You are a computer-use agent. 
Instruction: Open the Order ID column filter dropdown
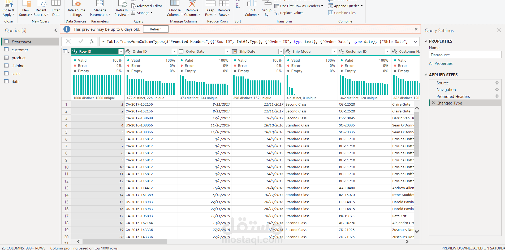coord(174,51)
